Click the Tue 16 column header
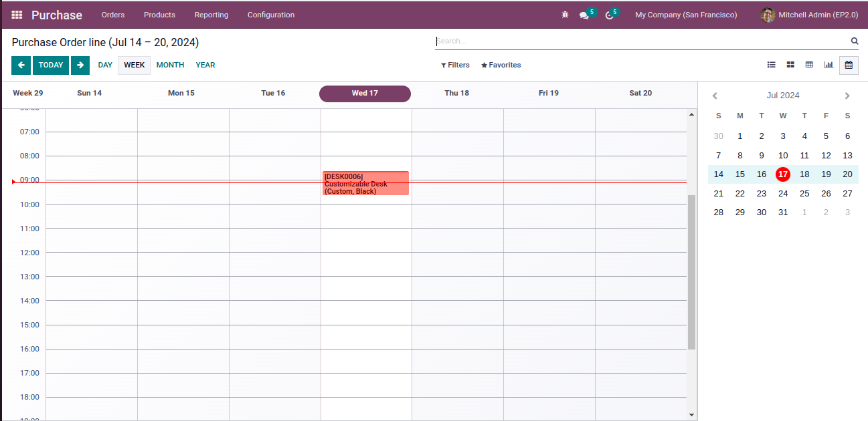The width and height of the screenshot is (868, 421). pos(273,94)
